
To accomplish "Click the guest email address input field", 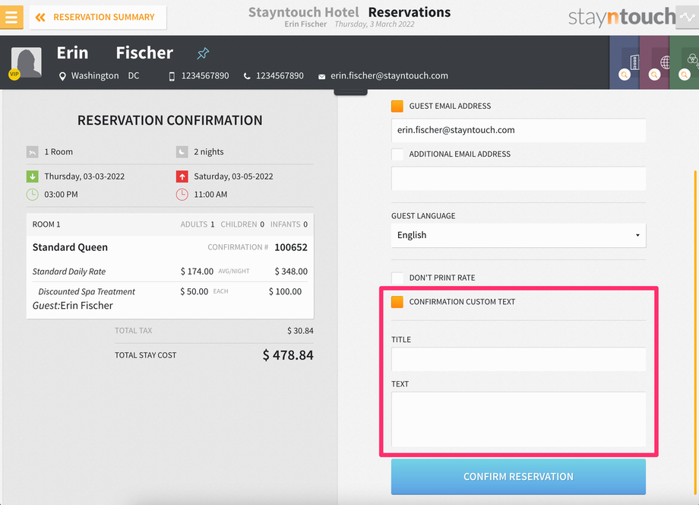I will click(518, 130).
